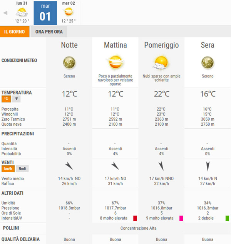This screenshot has height=244, width=231.
Task: Click '32 km/h' Pomeriggio gust value
Action: click(162, 183)
